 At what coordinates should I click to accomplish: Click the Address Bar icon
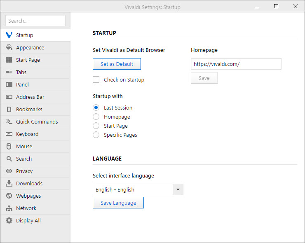pos(9,97)
